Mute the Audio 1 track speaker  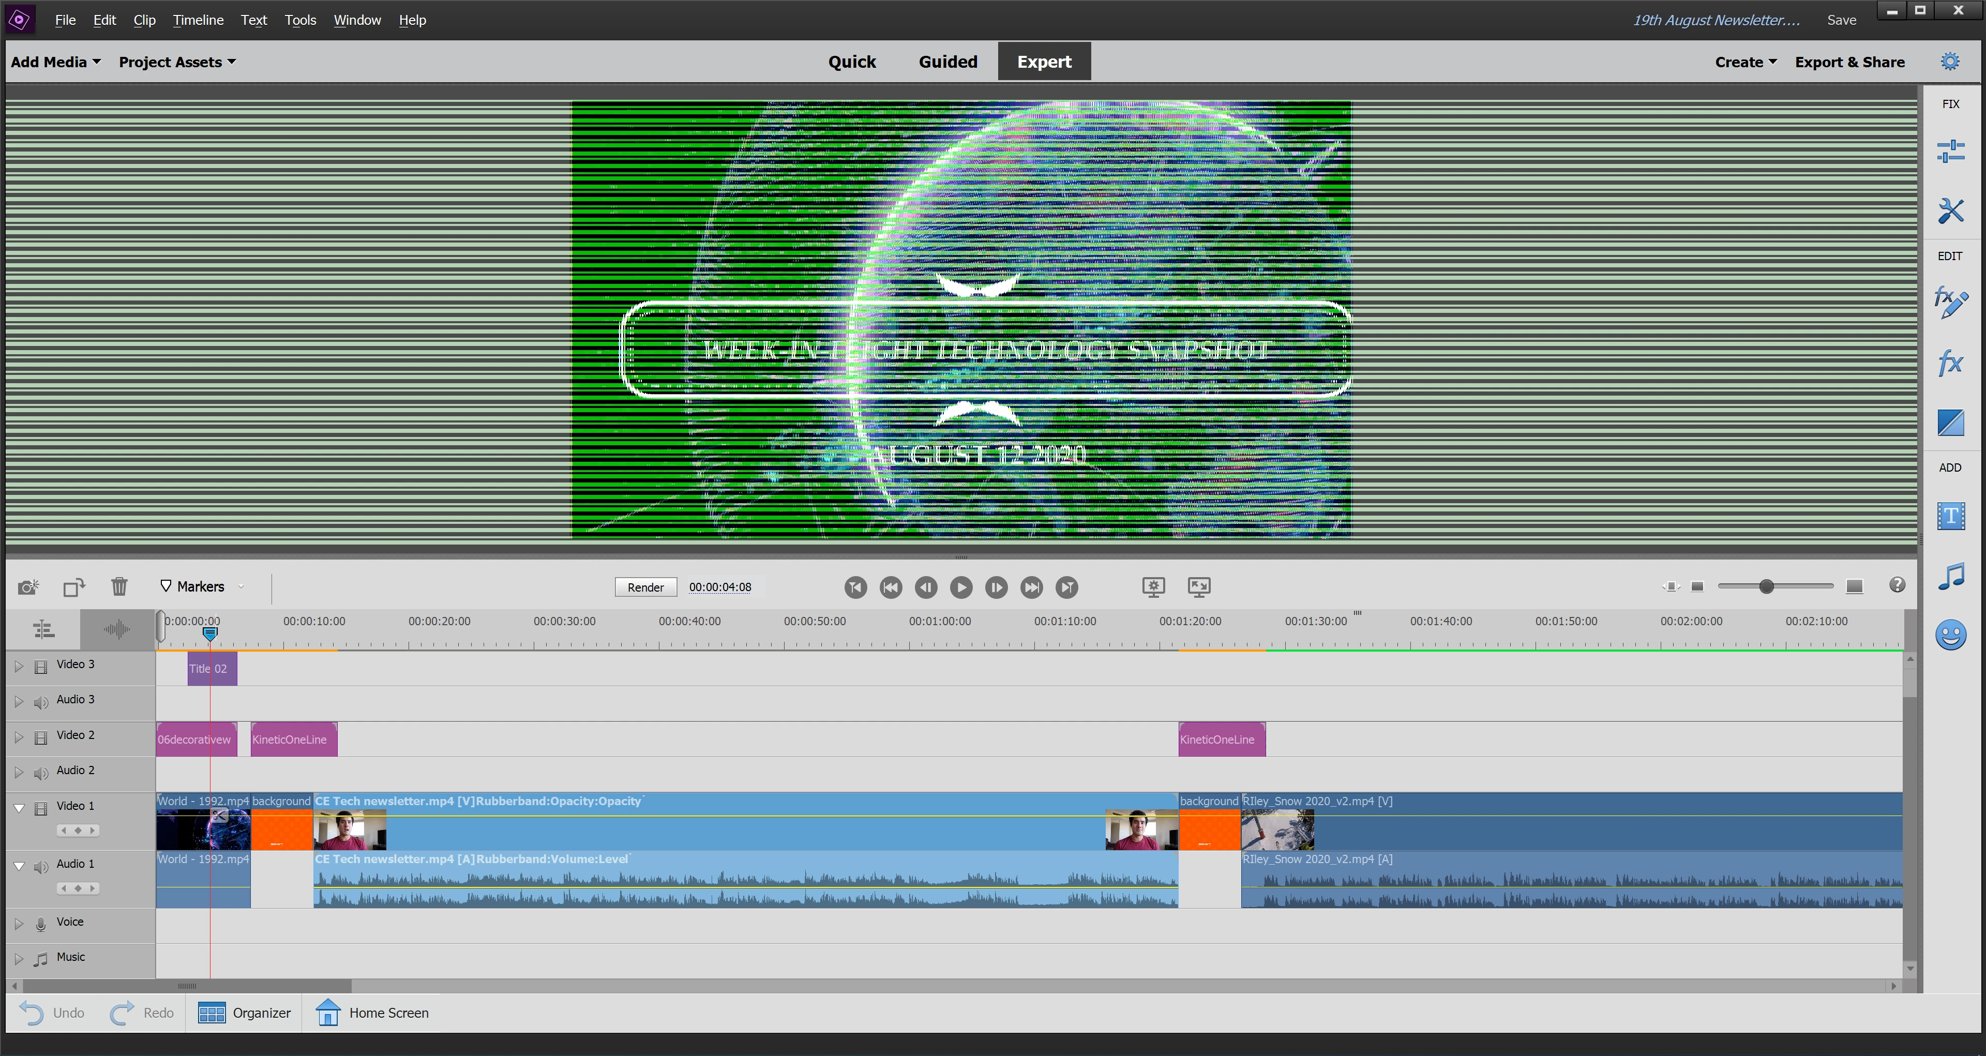click(x=41, y=867)
